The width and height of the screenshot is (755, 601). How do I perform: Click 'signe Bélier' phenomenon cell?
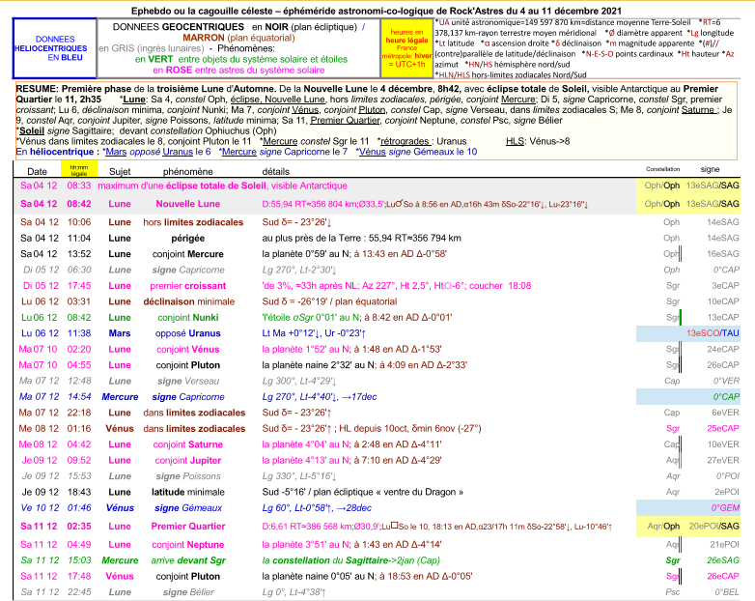188,592
